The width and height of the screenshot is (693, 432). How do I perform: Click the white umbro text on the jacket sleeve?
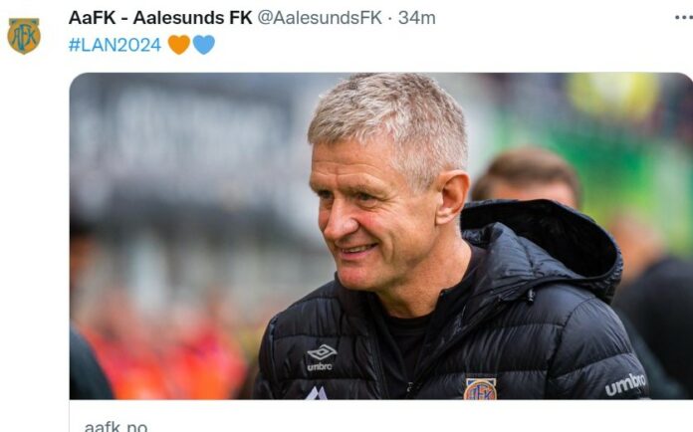click(625, 384)
